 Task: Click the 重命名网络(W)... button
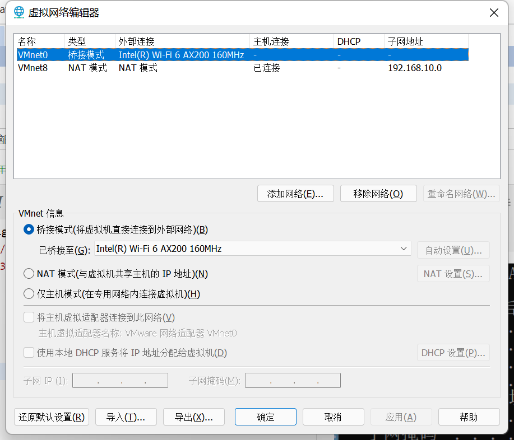(x=461, y=194)
